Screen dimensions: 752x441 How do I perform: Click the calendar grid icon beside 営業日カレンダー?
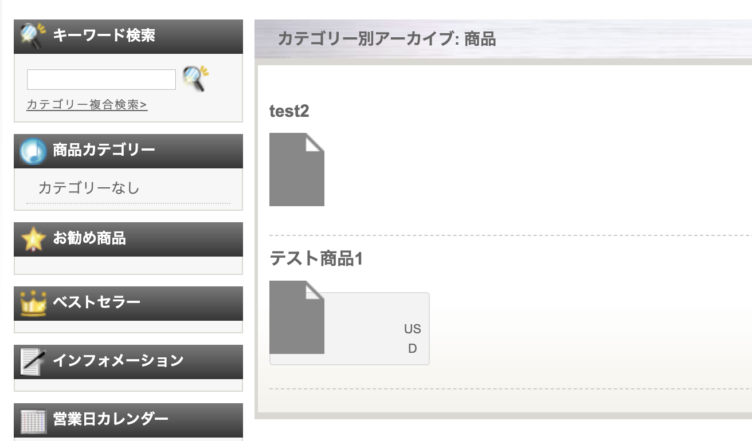[x=33, y=420]
